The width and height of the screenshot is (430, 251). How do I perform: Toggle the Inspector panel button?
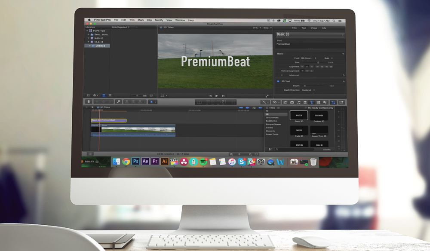[333, 102]
